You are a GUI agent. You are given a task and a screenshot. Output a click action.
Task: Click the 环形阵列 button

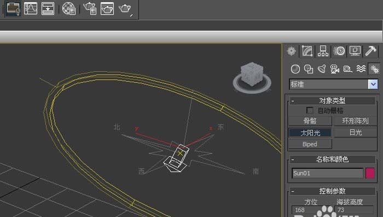pyautogui.click(x=356, y=121)
